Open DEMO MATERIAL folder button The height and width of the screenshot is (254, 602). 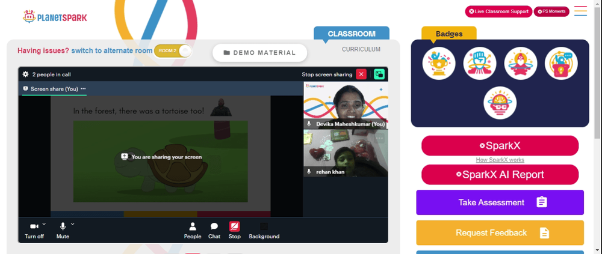pos(260,53)
